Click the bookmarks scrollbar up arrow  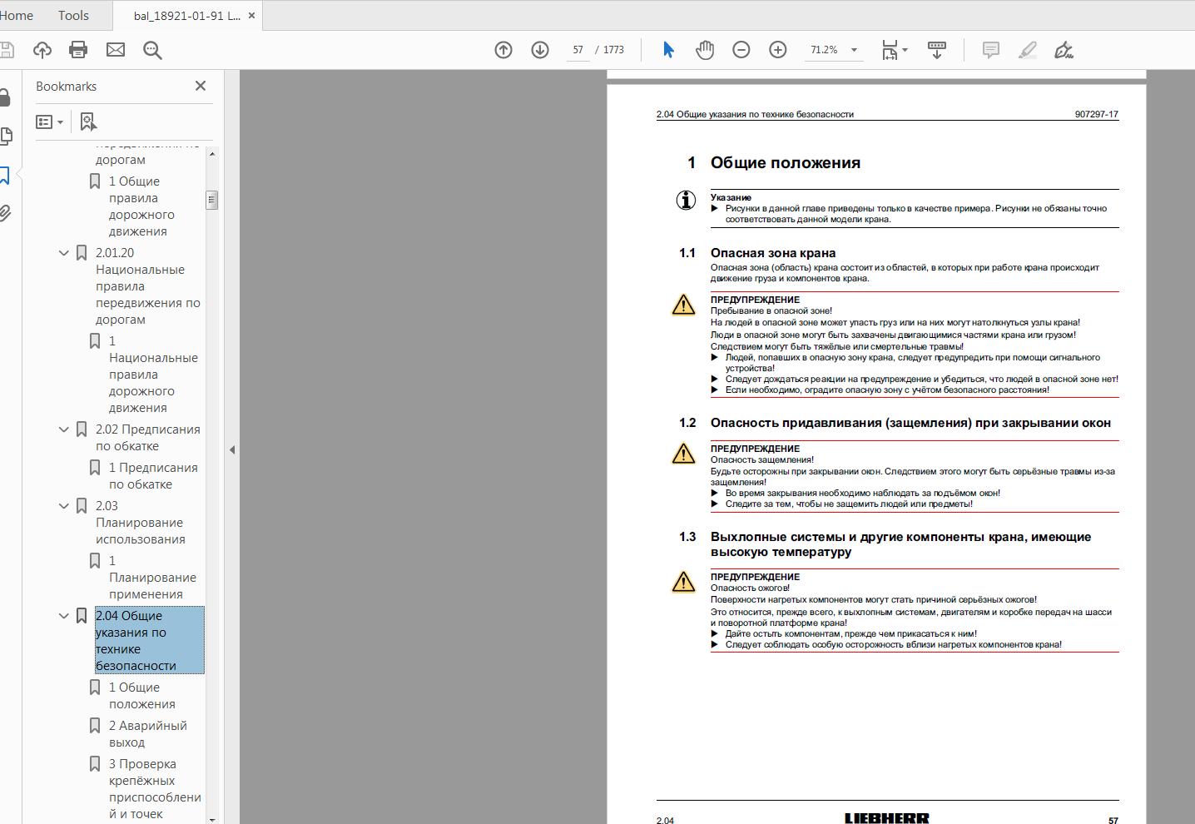pyautogui.click(x=212, y=153)
